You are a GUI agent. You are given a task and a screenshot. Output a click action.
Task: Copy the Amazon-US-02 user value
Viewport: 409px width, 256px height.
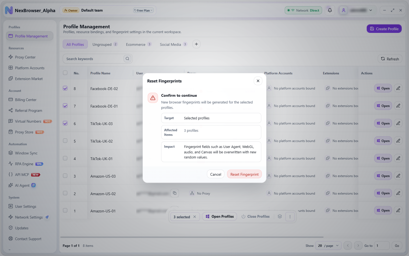point(175,193)
